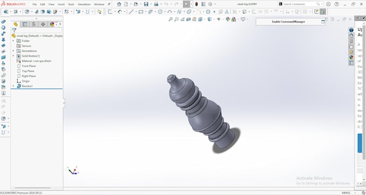
Task: Expand the Revolve1 feature node
Action: pos(13,86)
